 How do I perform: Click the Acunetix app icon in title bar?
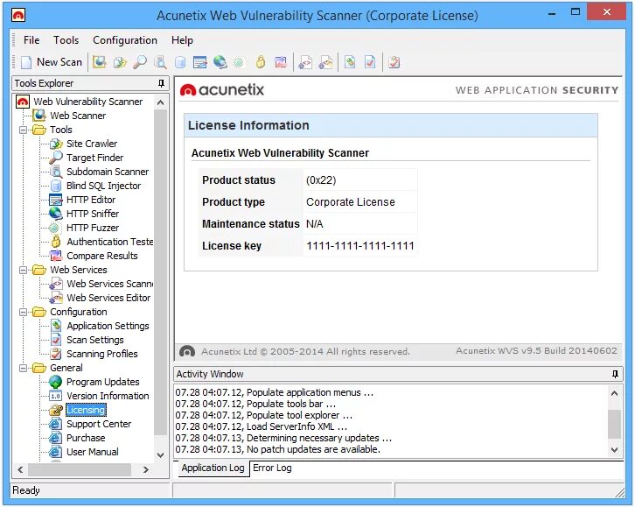(x=18, y=16)
